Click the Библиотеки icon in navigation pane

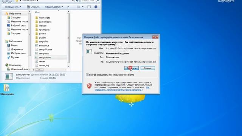[x=7, y=41]
